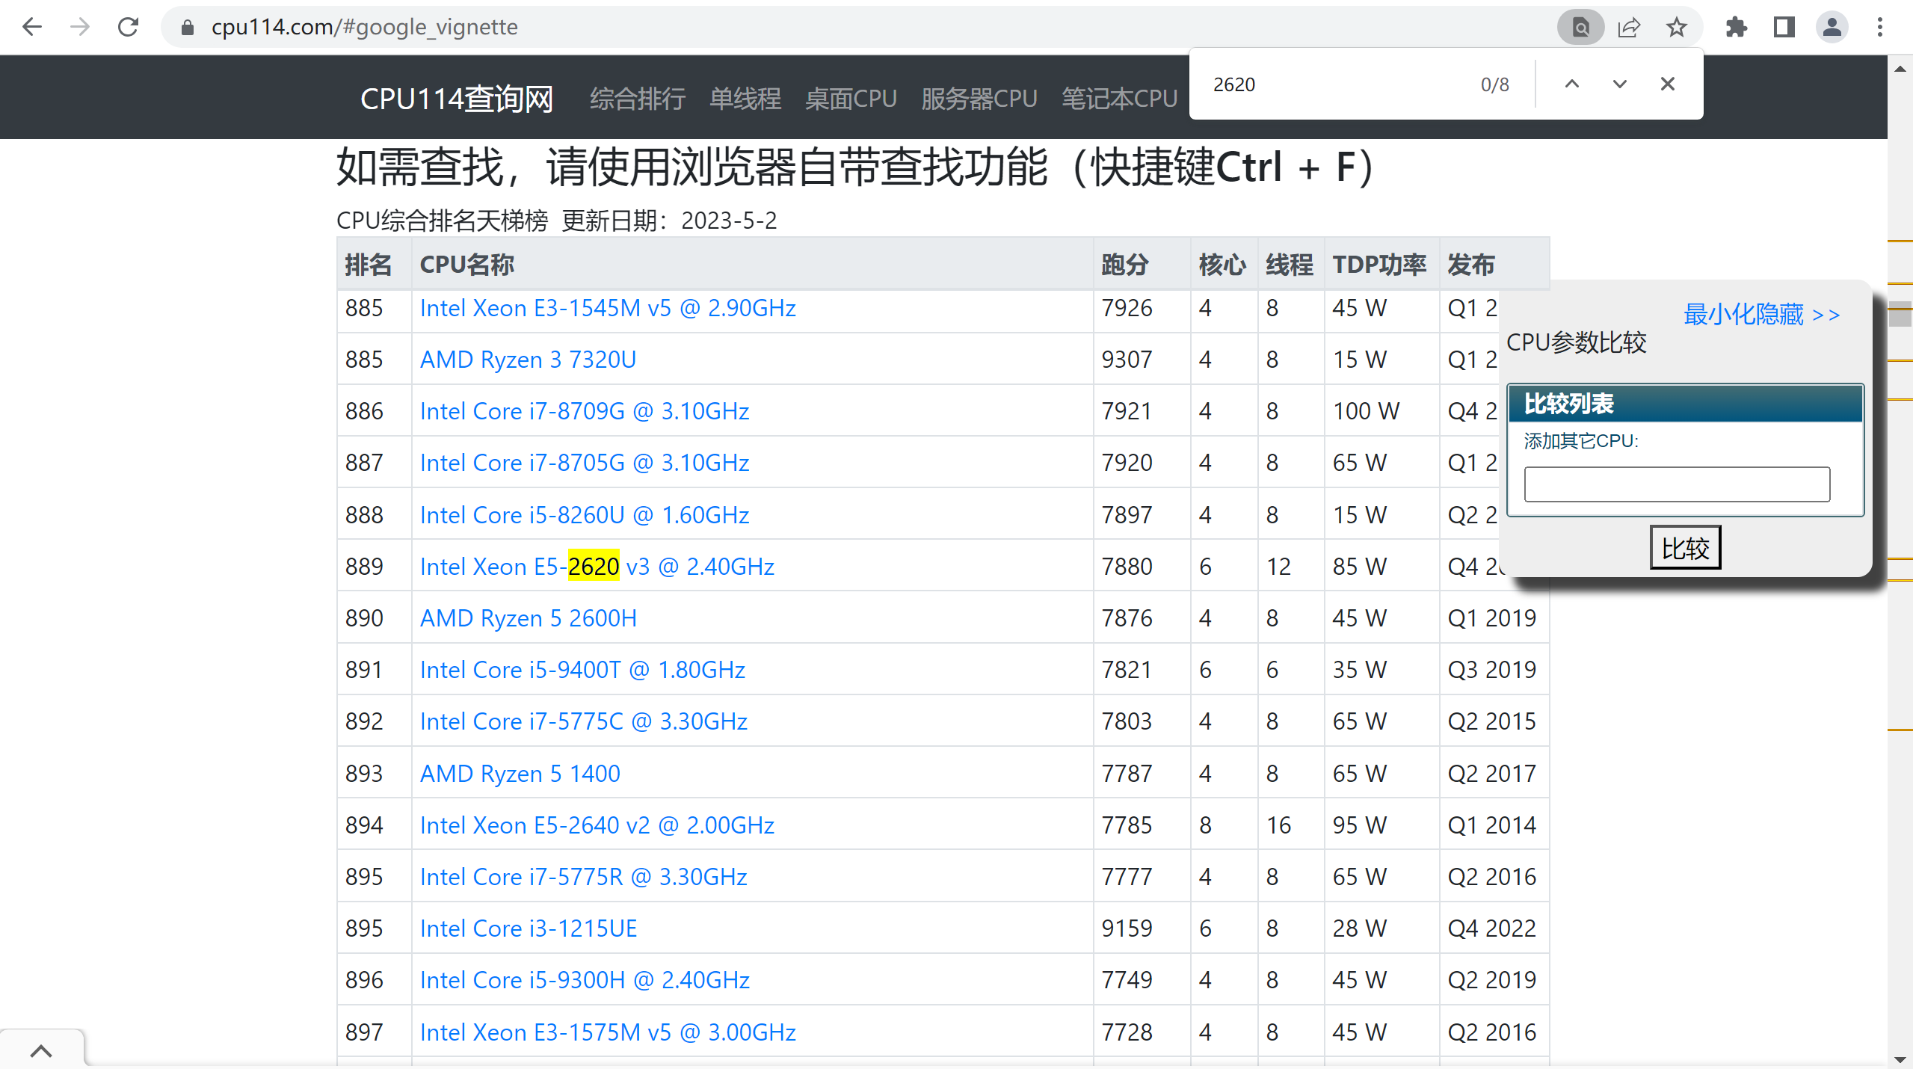Open the extensions puzzle icon
This screenshot has height=1069, width=1913.
point(1736,28)
